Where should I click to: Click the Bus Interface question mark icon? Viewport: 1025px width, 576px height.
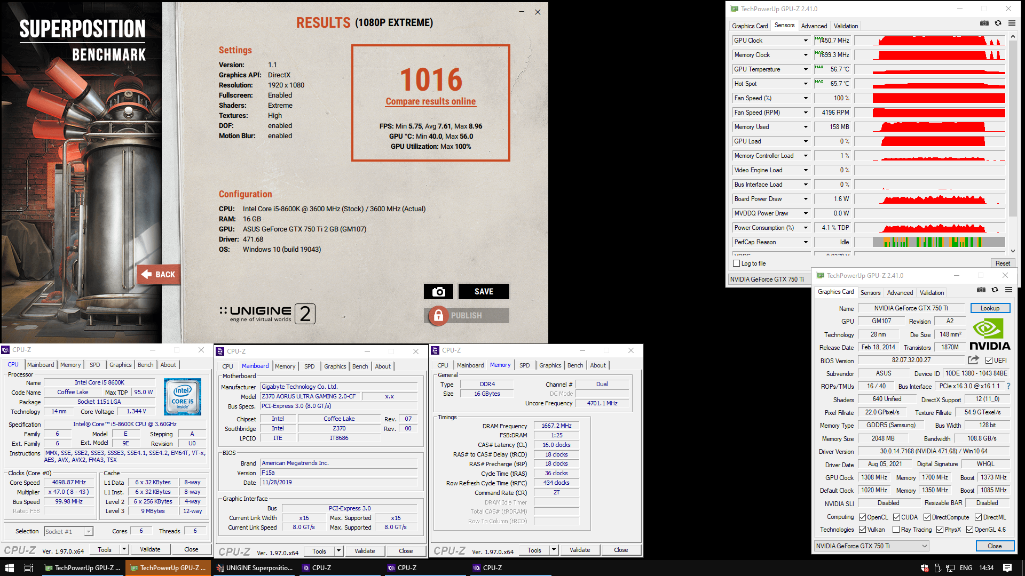click(1008, 386)
